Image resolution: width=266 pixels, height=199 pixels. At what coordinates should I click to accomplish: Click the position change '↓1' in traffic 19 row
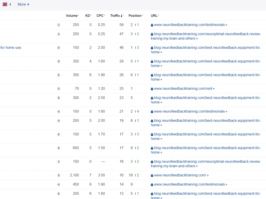[x=137, y=120]
